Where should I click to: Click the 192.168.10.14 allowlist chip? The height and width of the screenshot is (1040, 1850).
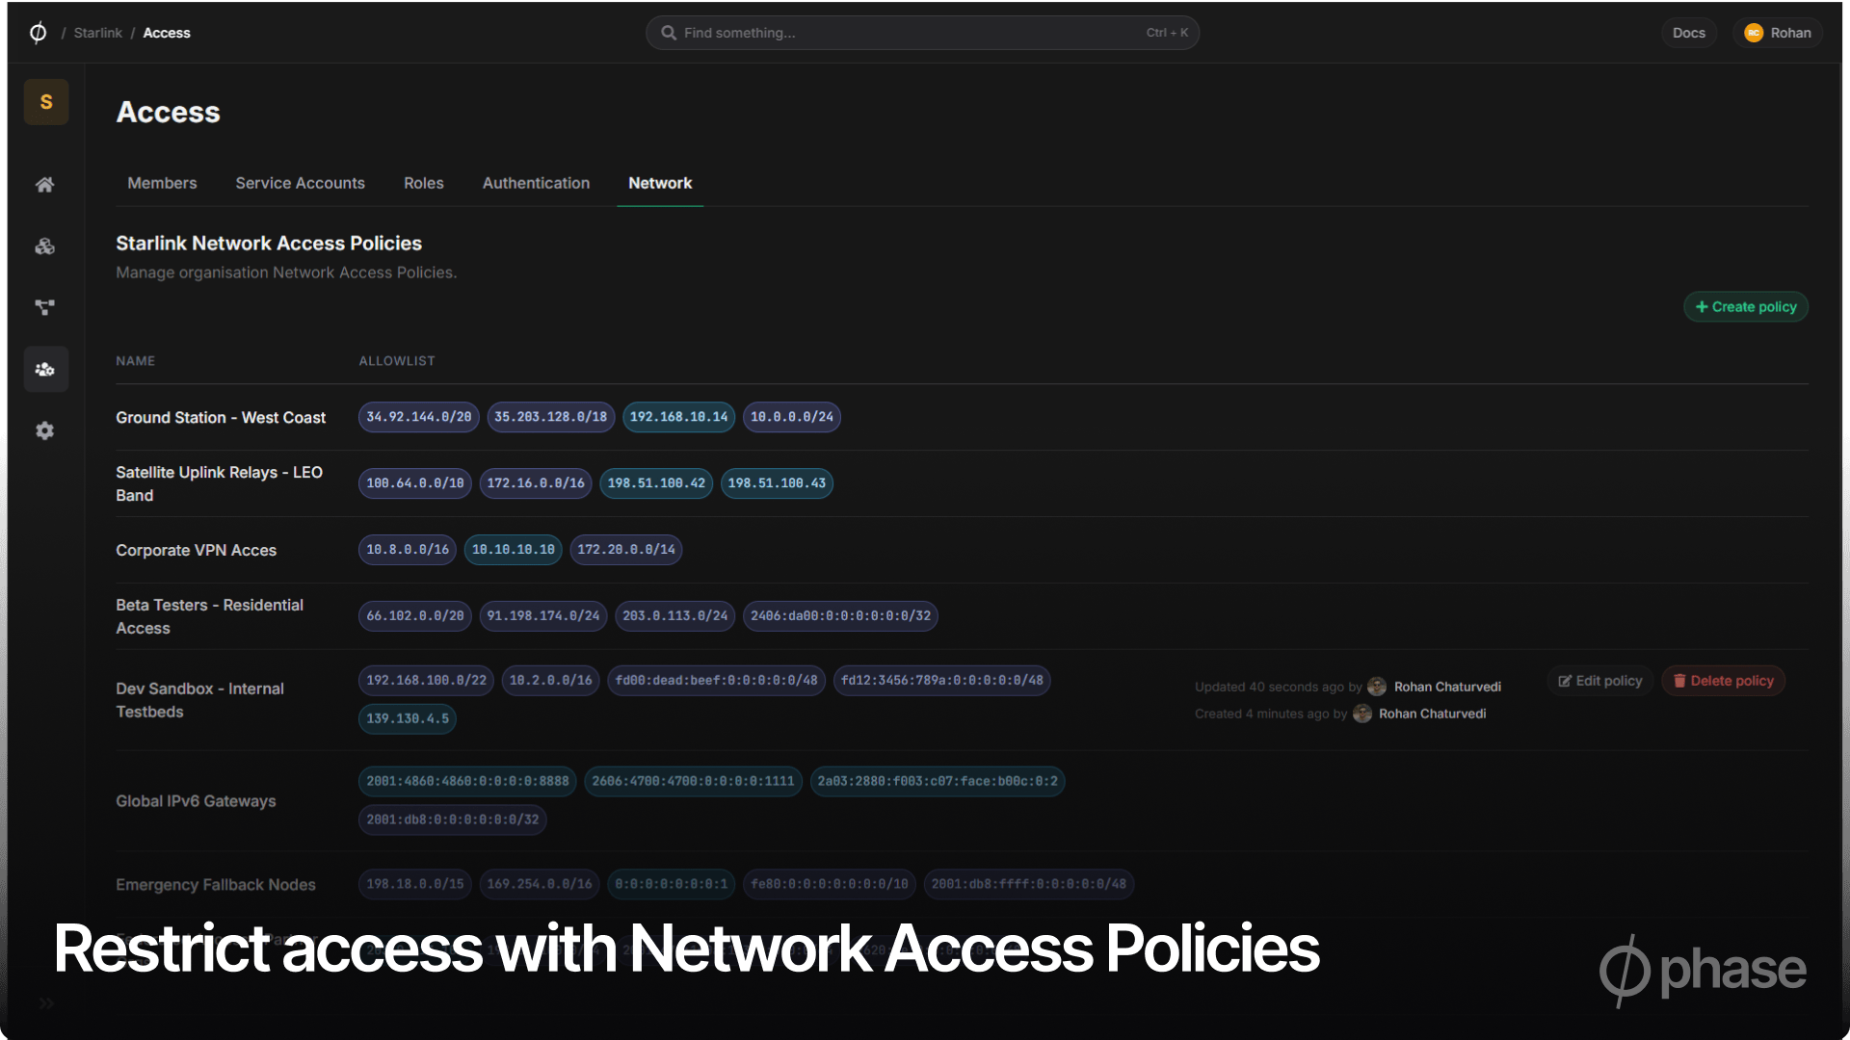click(679, 417)
